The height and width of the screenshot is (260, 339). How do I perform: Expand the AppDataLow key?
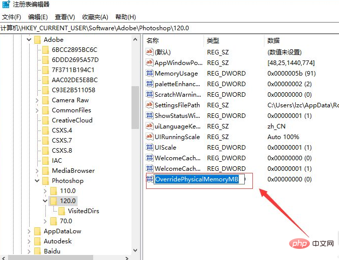coord(29,231)
